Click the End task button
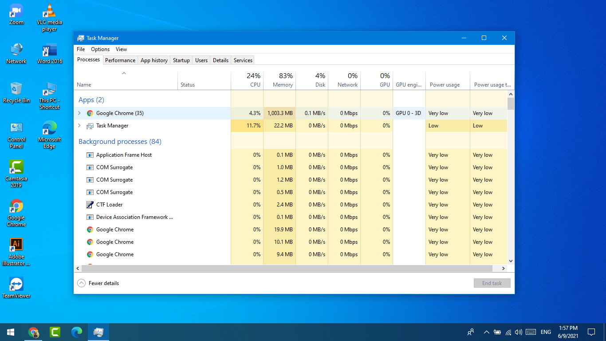The image size is (606, 341). pos(492,283)
